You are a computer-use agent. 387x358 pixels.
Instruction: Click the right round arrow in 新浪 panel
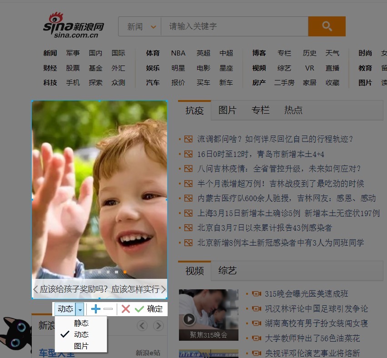158,326
